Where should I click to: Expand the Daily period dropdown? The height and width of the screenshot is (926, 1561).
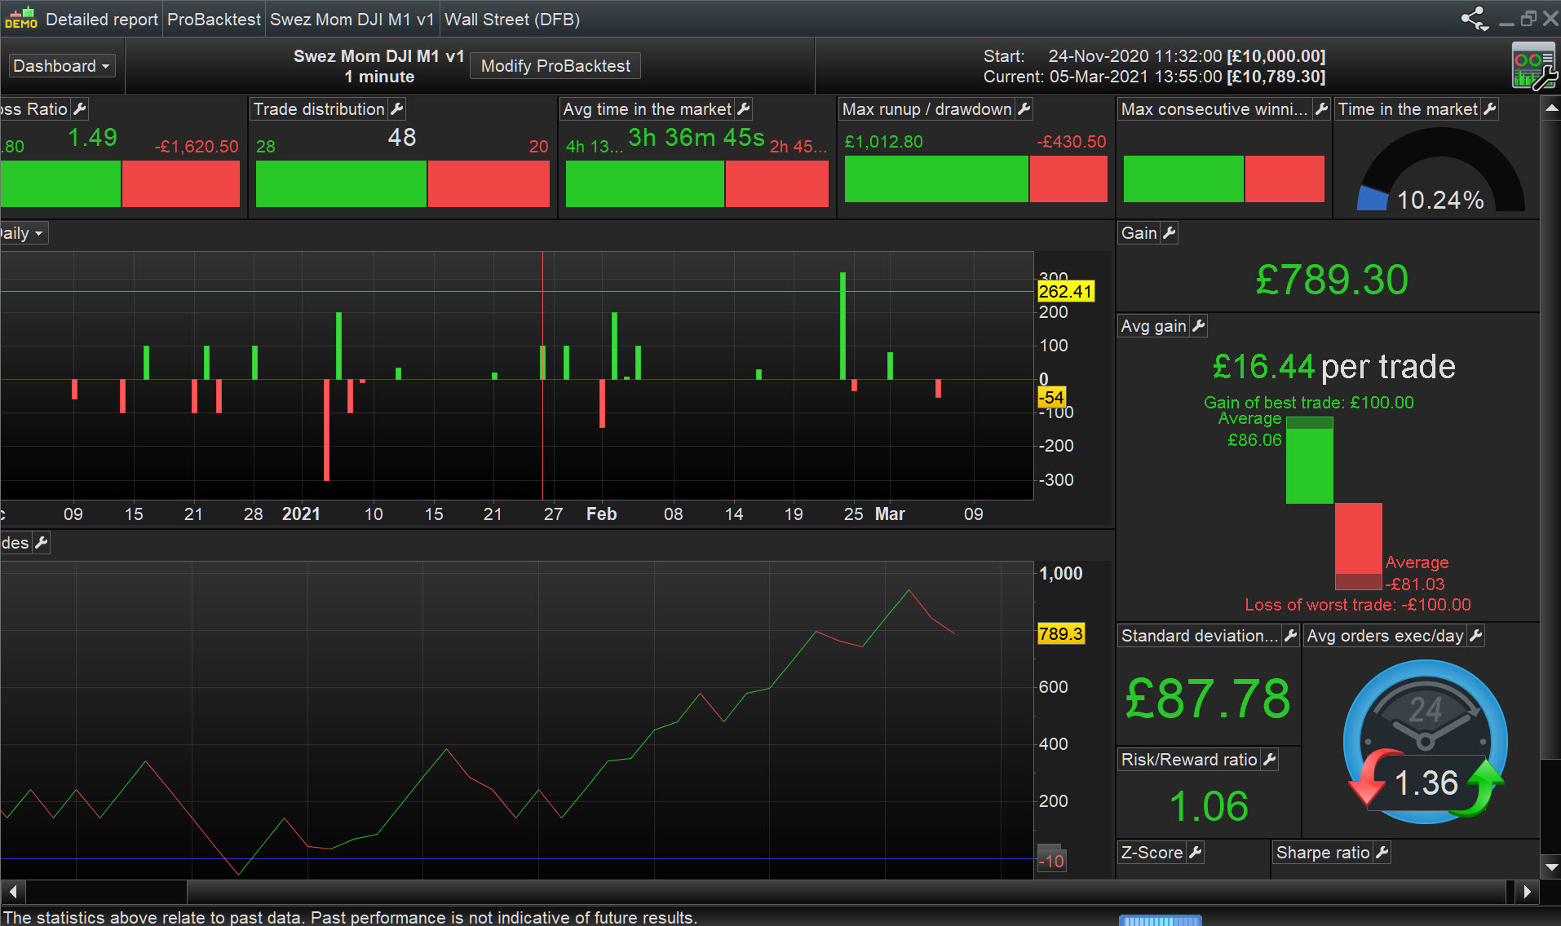23,233
